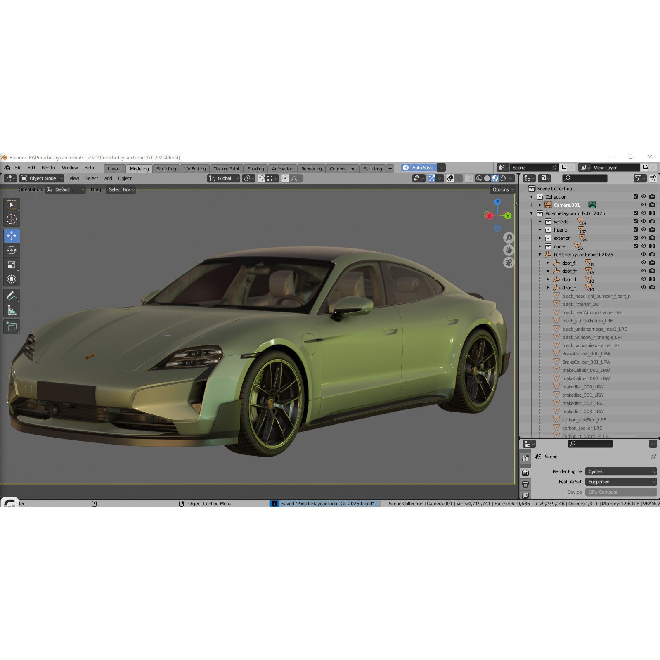Image resolution: width=660 pixels, height=660 pixels.
Task: Uncheck the wheels collection checkbox
Action: coord(636,222)
